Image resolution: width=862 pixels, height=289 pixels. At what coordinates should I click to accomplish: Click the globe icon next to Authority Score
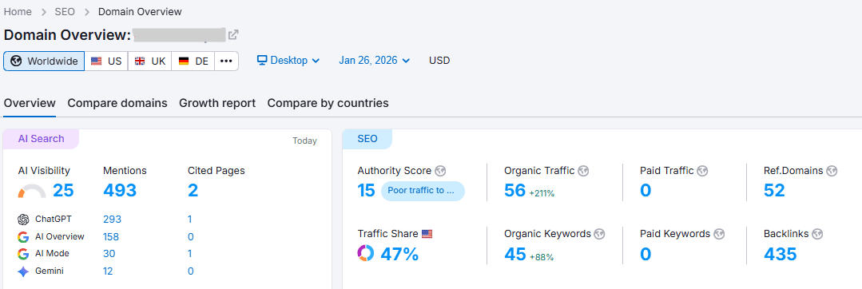pos(440,171)
